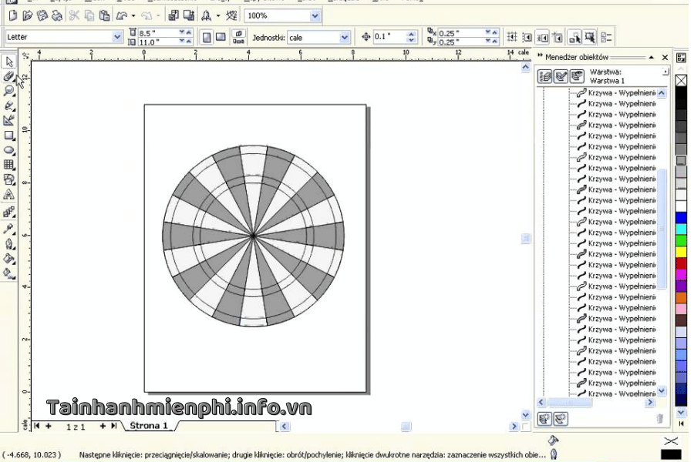Switch page to landscape orientation
This screenshot has width=694, height=462.
221,37
